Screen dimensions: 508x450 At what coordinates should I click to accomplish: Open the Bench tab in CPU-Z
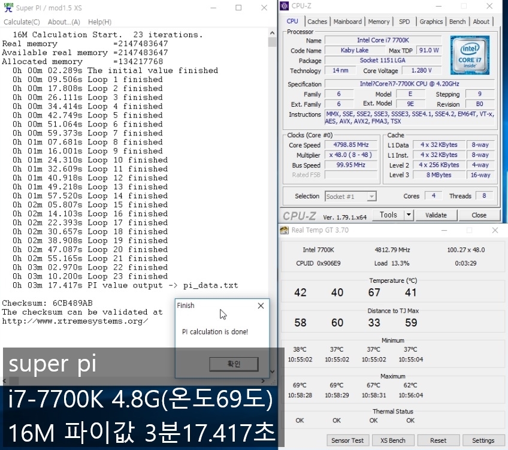(458, 22)
